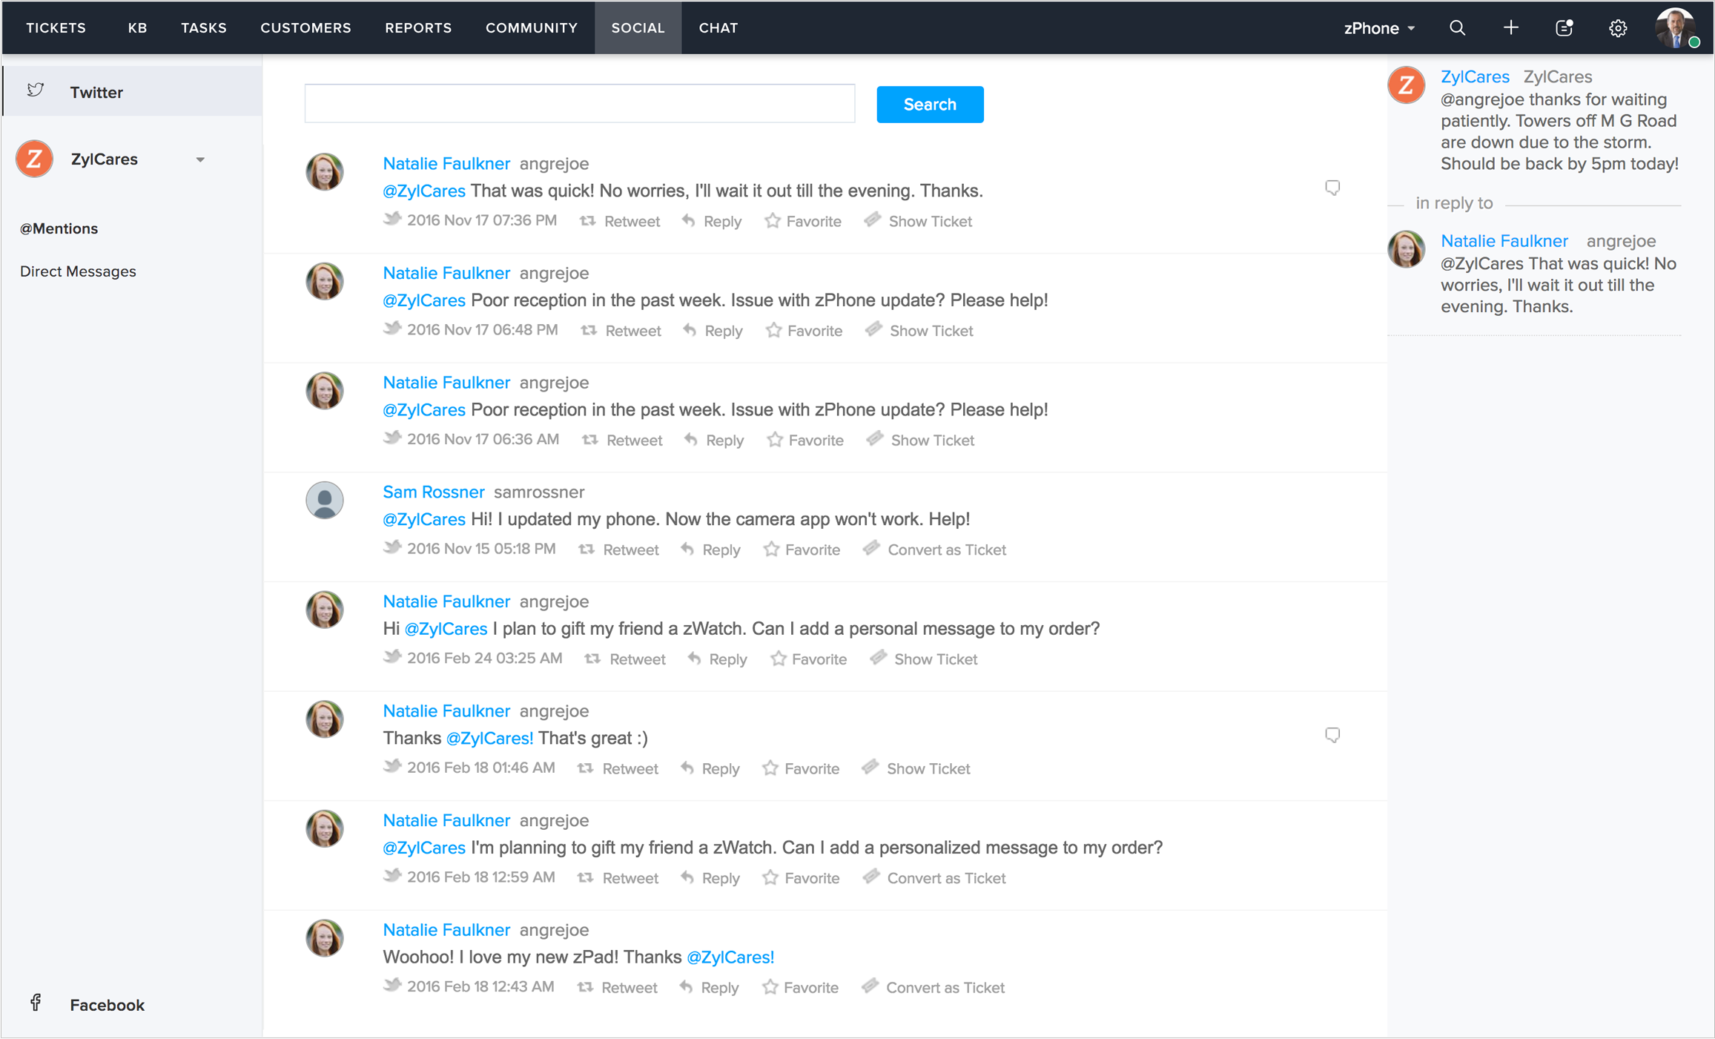Image resolution: width=1715 pixels, height=1039 pixels.
Task: Open Direct Messages in sidebar
Action: [x=78, y=271]
